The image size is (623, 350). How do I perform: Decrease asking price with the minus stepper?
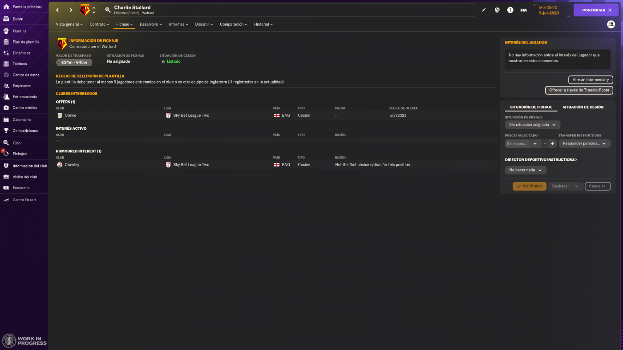click(545, 143)
